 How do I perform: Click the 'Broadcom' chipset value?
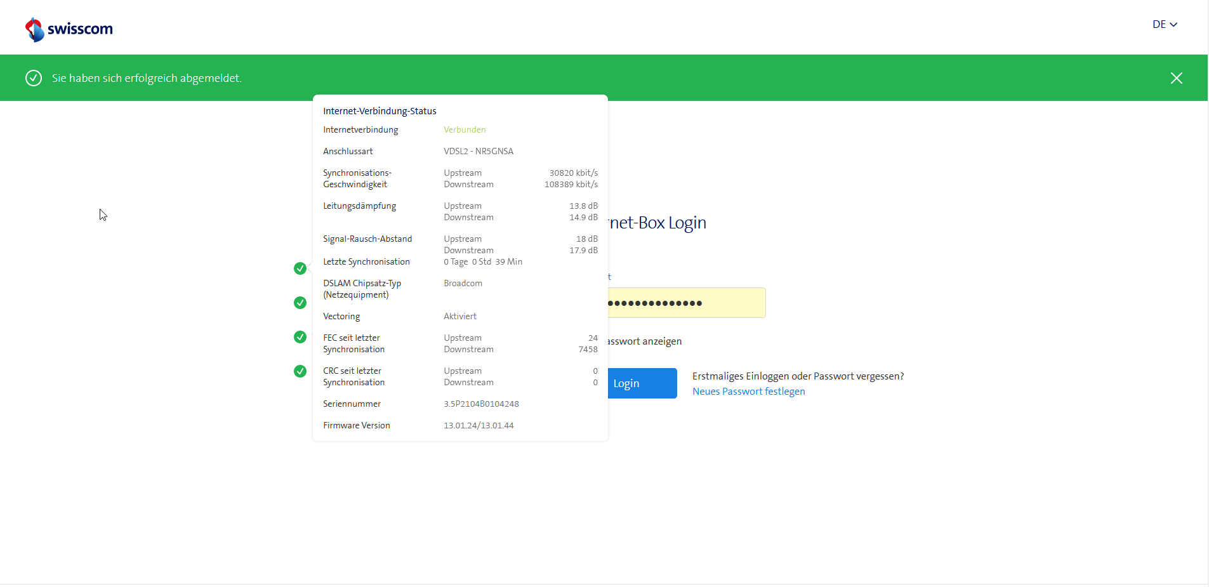click(x=463, y=284)
